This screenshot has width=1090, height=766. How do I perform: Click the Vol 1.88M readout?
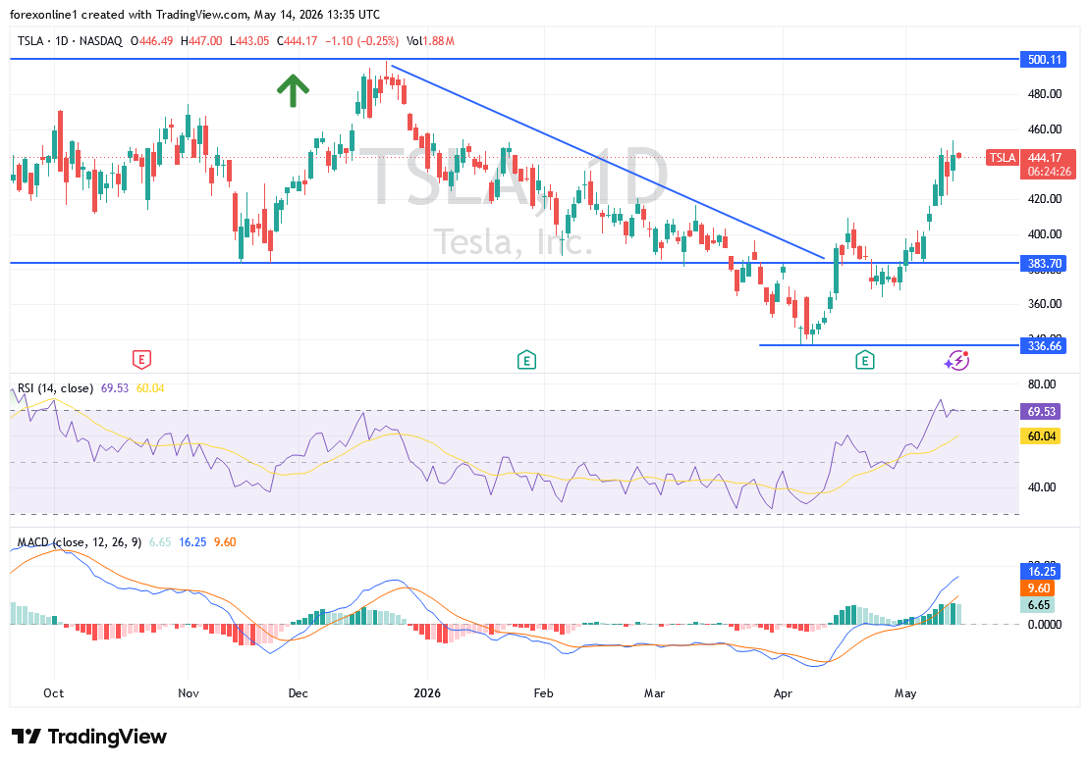click(x=430, y=41)
